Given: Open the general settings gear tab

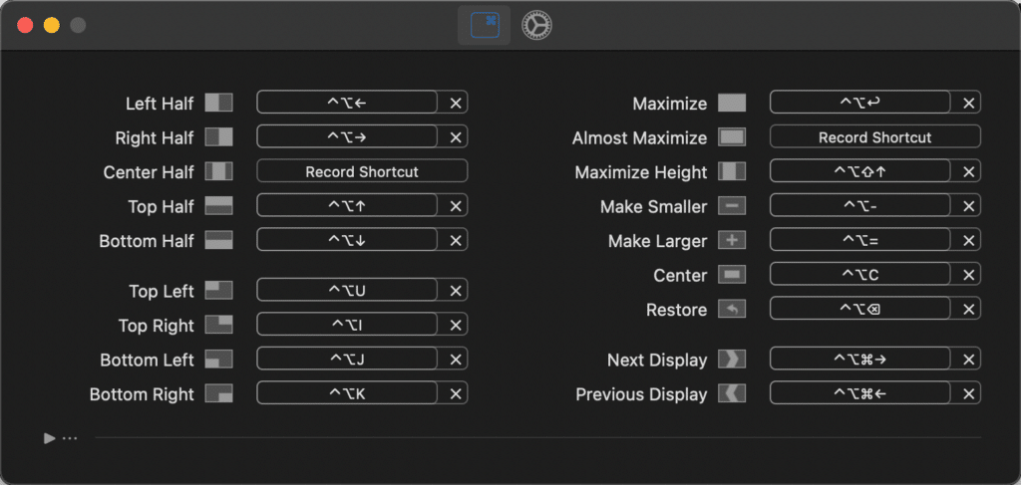Looking at the screenshot, I should click(x=537, y=25).
